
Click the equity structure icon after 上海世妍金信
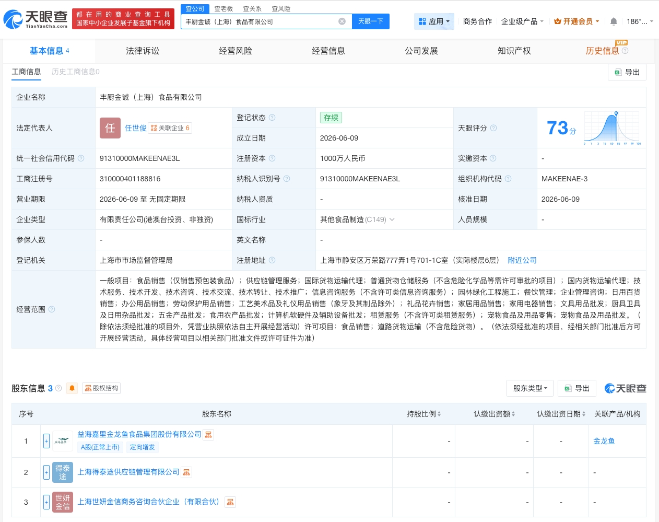coord(230,502)
